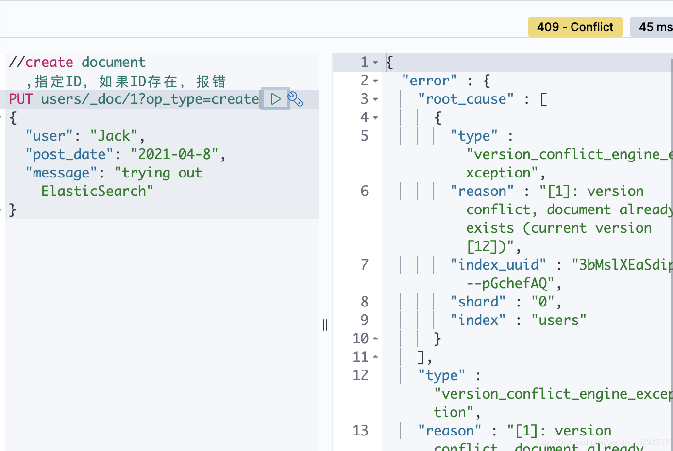Image resolution: width=673 pixels, height=451 pixels.
Task: Click line number 7 in the gutter
Action: (x=365, y=265)
